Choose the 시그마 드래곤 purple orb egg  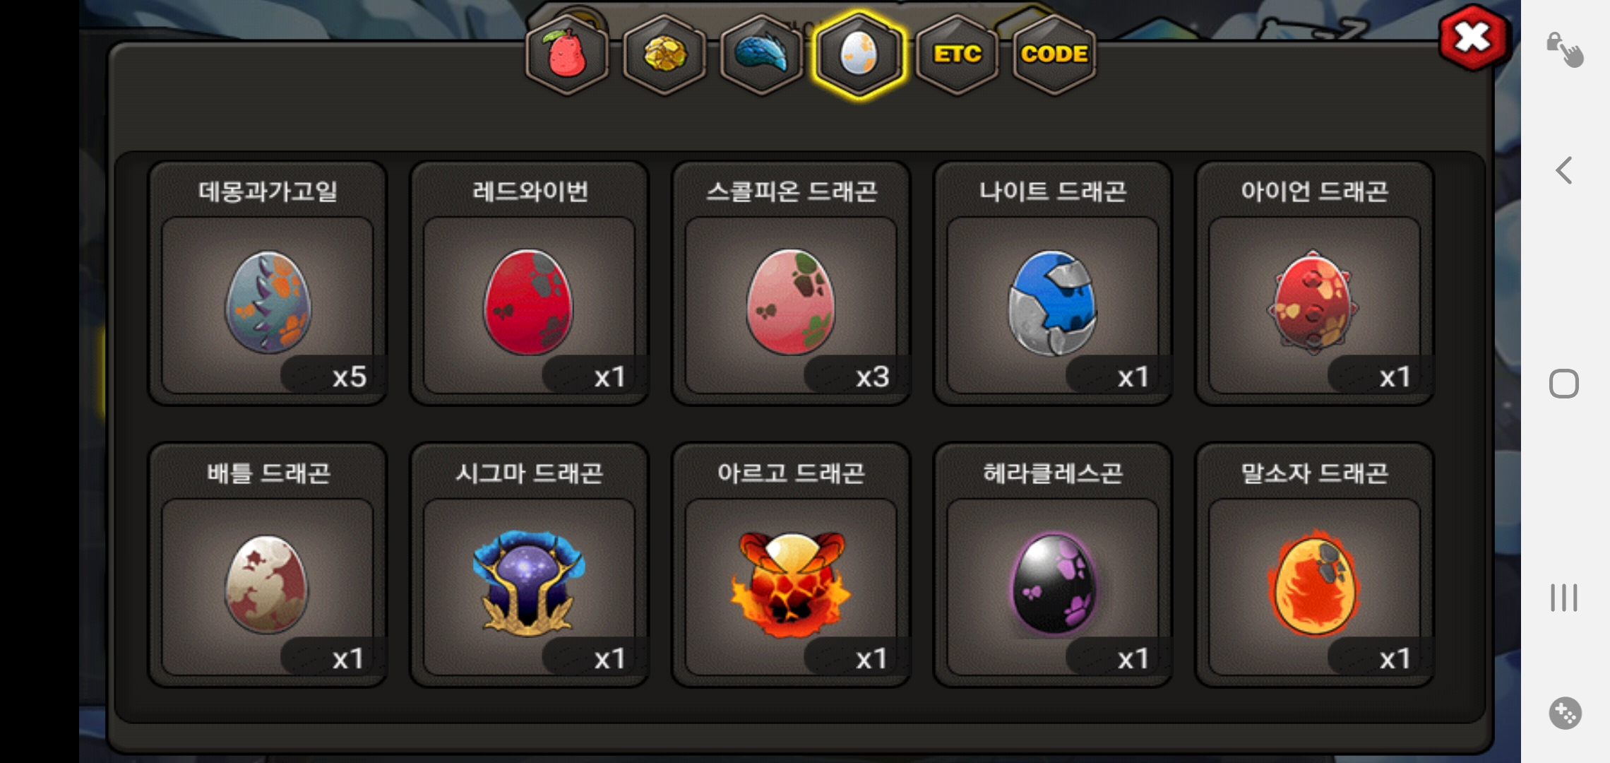[529, 565]
